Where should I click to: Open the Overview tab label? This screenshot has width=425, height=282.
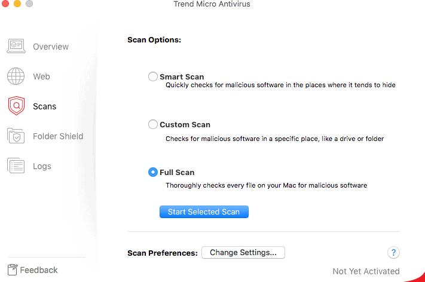51,47
